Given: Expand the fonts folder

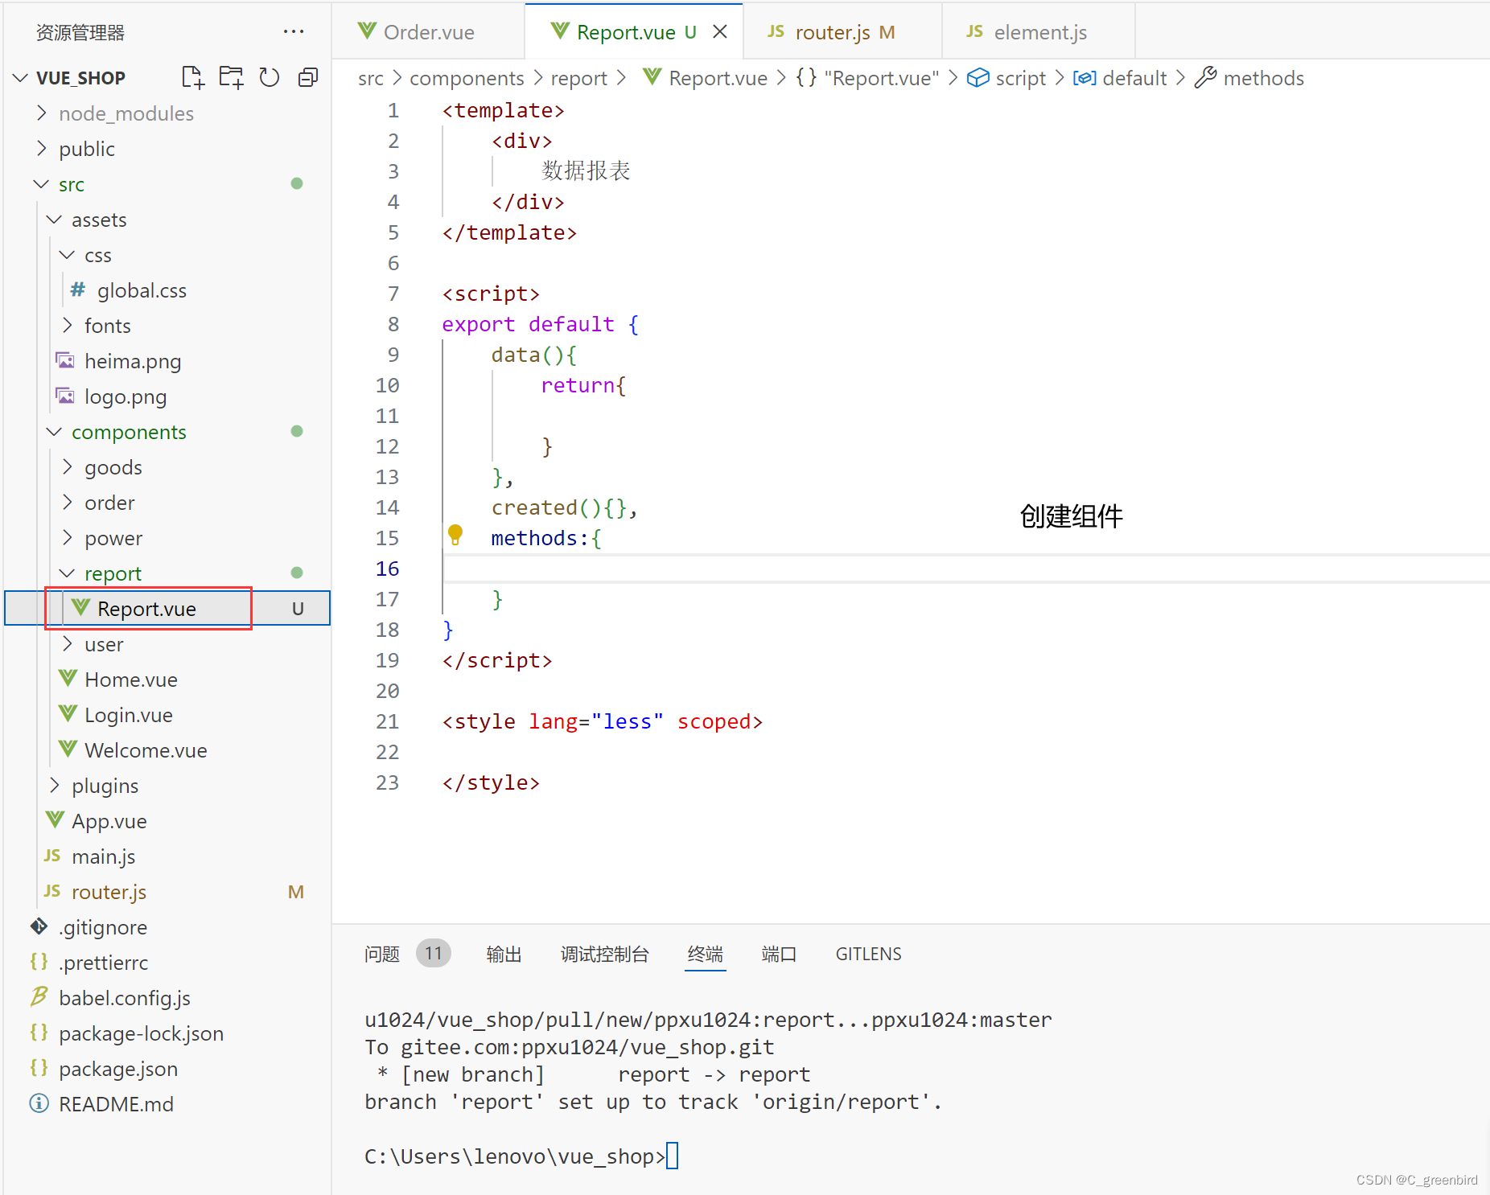Looking at the screenshot, I should click(68, 325).
